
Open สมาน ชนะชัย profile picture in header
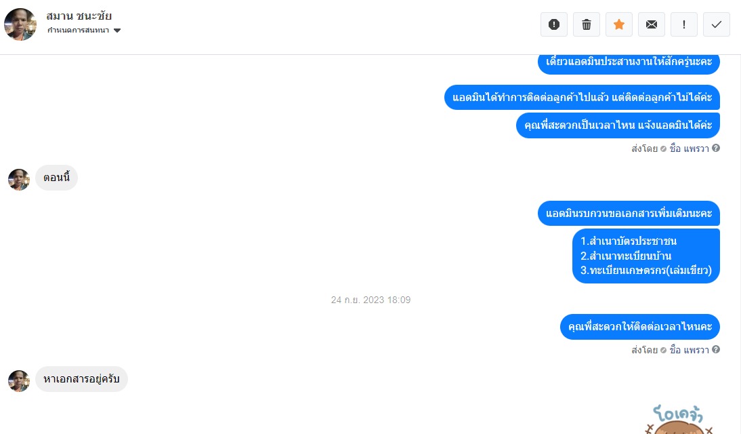click(20, 24)
